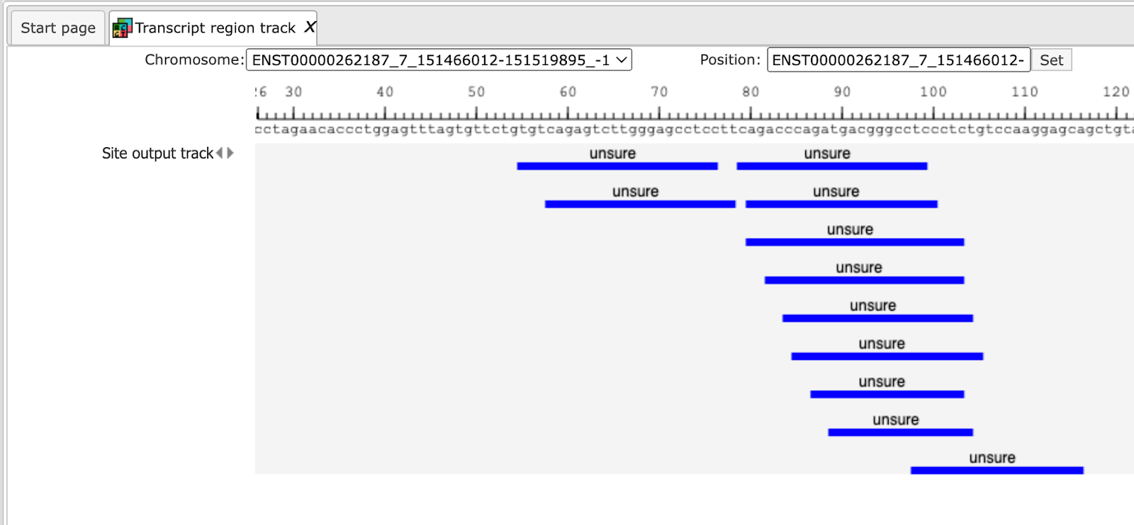This screenshot has width=1134, height=525.
Task: Open the Chromosome dropdown
Action: coord(439,60)
